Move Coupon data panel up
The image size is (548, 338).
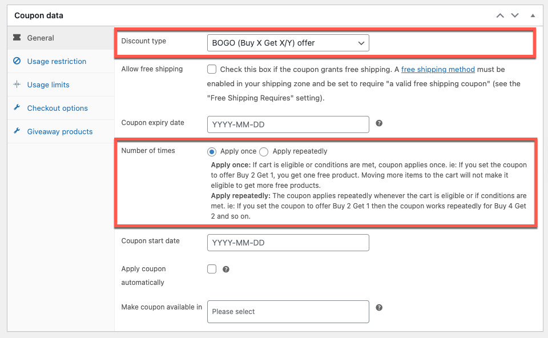500,15
